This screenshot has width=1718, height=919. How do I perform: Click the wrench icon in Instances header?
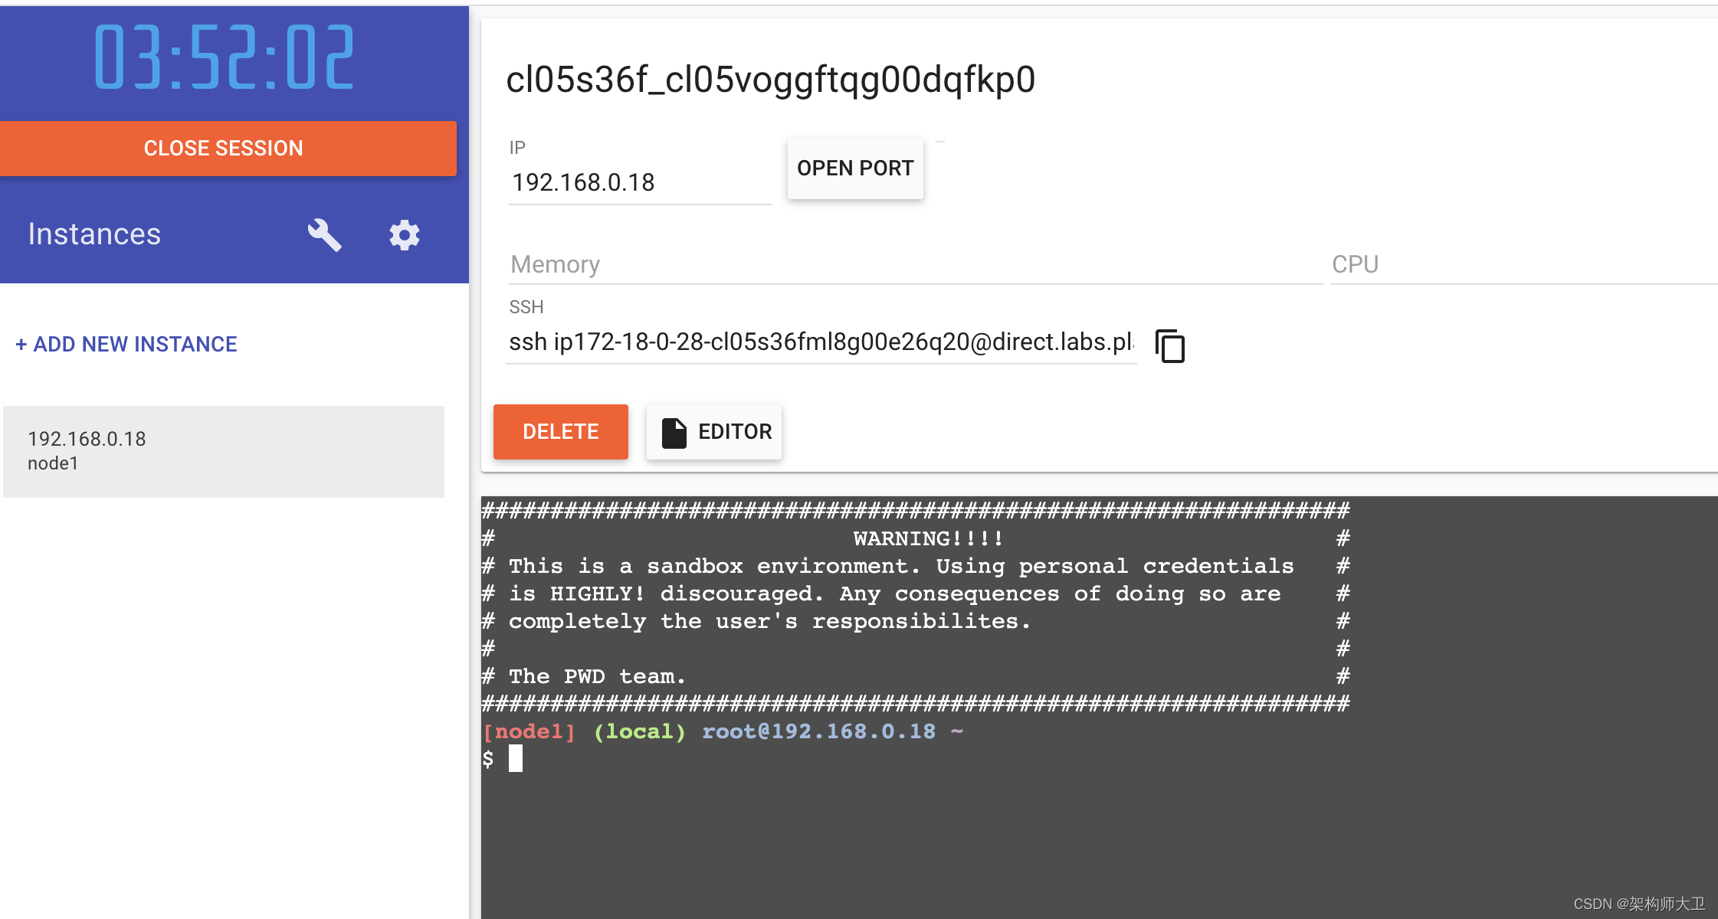point(325,235)
